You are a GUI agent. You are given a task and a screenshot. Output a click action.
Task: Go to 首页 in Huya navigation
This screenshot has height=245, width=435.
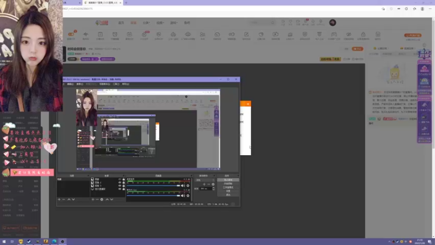click(121, 23)
